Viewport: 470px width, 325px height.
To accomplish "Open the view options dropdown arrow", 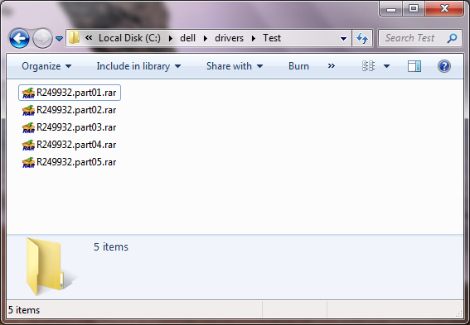I will (x=386, y=66).
